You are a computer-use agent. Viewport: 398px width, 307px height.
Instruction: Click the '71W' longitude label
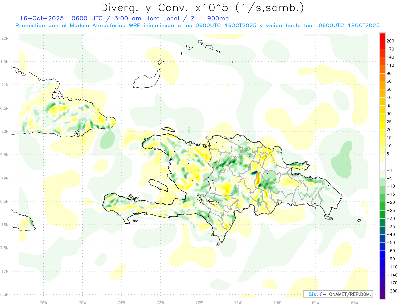(238, 302)
